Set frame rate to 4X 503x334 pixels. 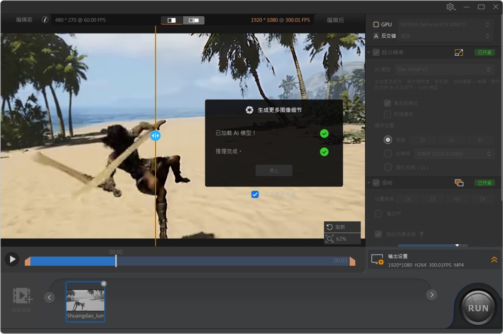coord(458,199)
